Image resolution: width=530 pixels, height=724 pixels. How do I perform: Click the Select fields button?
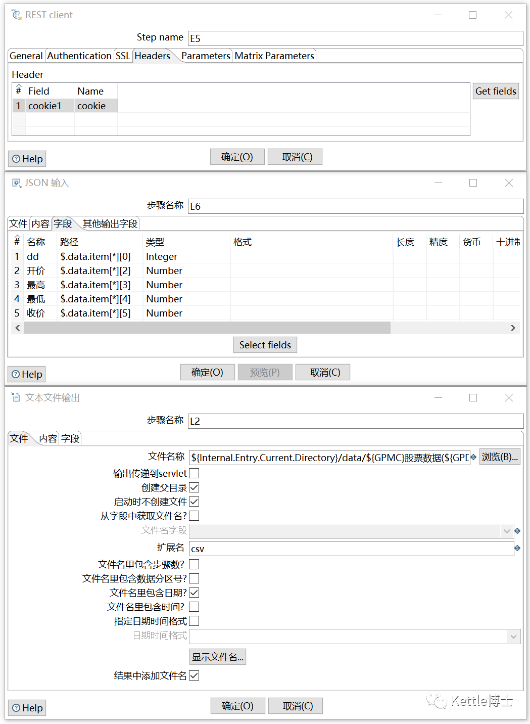(x=265, y=345)
